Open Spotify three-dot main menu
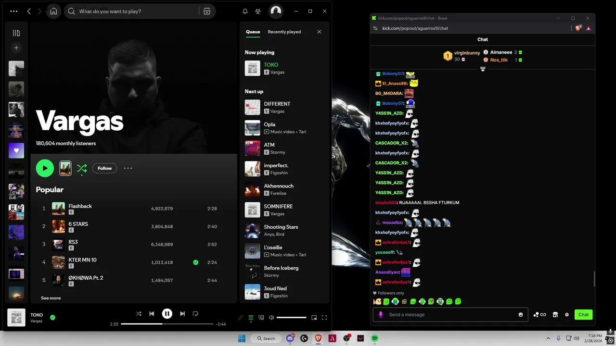Screen dimensions: 616x346 coord(13,11)
